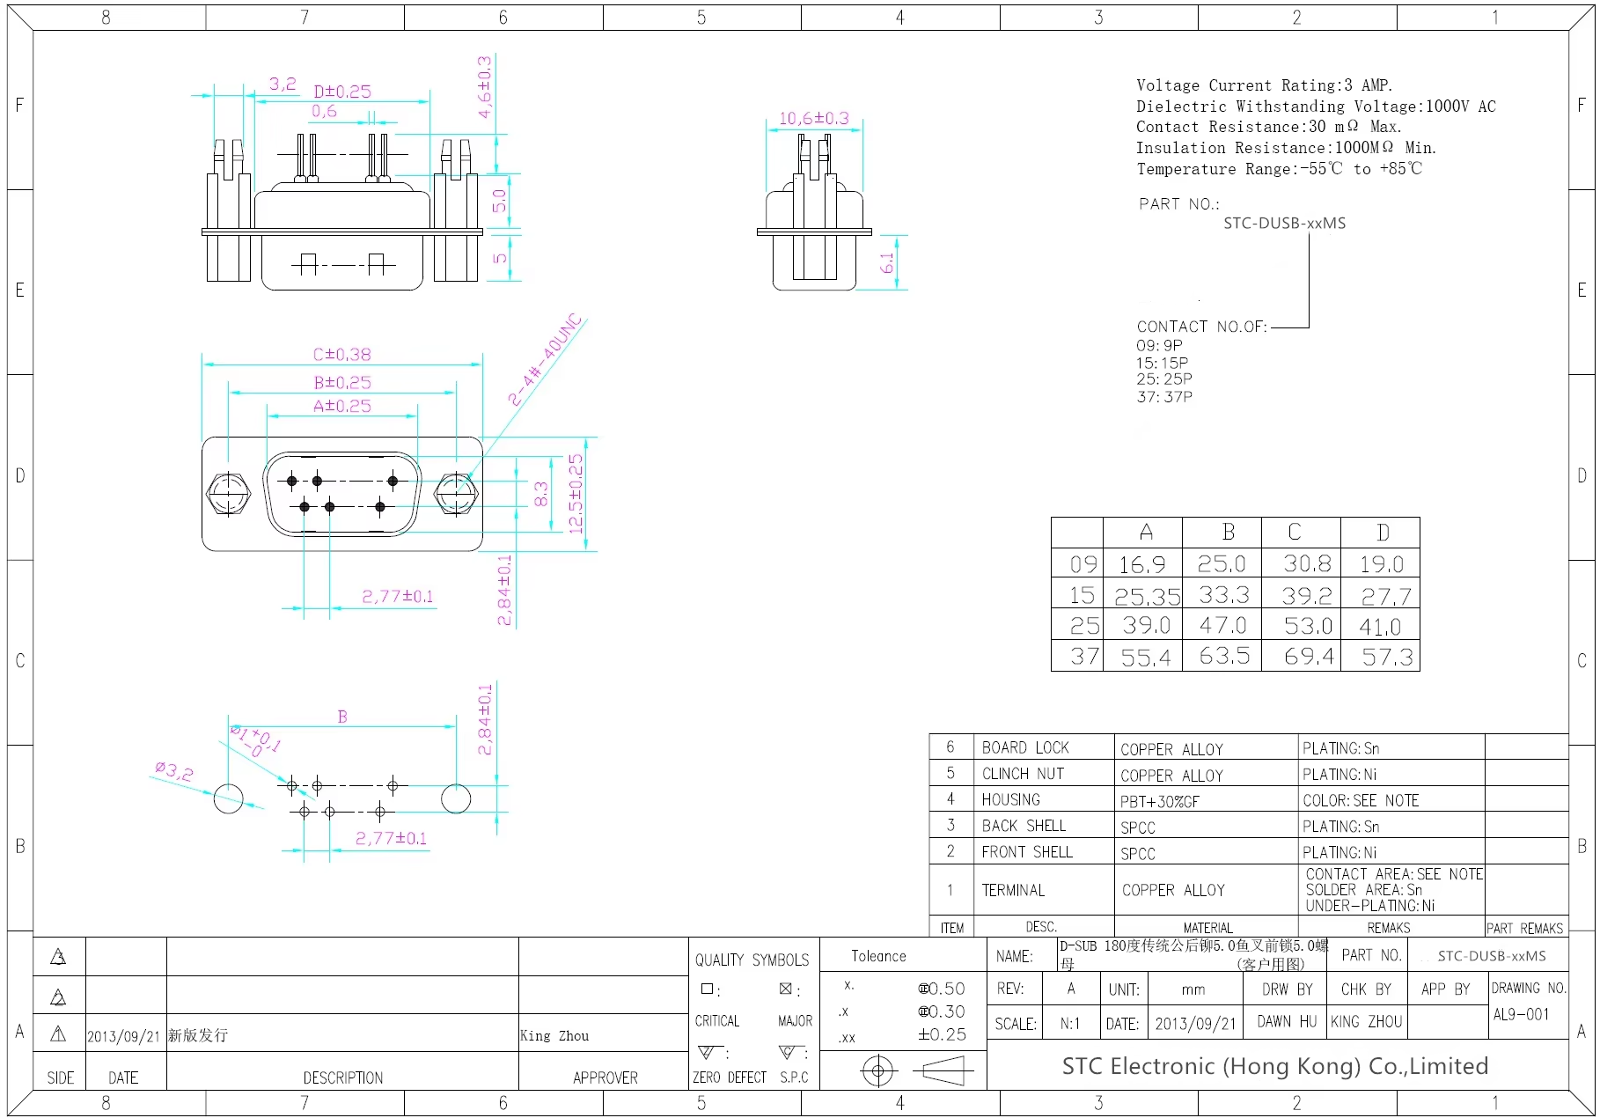This screenshot has width=1600, height=1118.
Task: Select the left hex clinch nut in front view
Action: [228, 493]
